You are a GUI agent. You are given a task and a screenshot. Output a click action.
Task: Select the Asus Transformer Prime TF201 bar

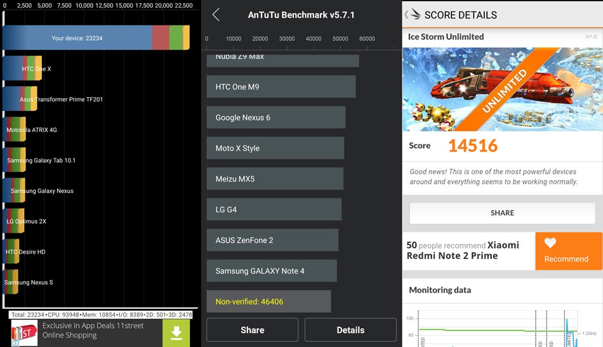[20, 99]
